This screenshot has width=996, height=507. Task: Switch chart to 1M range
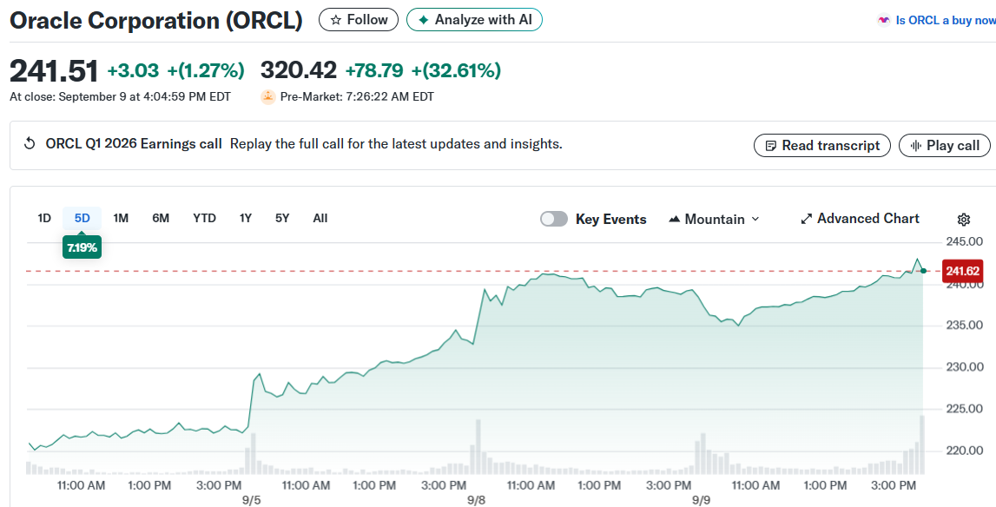(x=121, y=218)
